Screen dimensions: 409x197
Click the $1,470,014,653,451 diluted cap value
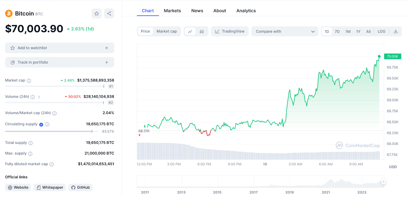(x=96, y=164)
